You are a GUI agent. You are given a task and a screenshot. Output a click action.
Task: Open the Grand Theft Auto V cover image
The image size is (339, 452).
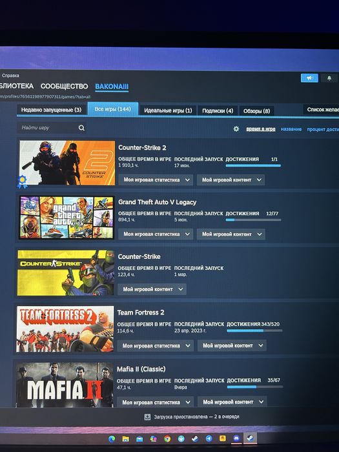pos(67,218)
